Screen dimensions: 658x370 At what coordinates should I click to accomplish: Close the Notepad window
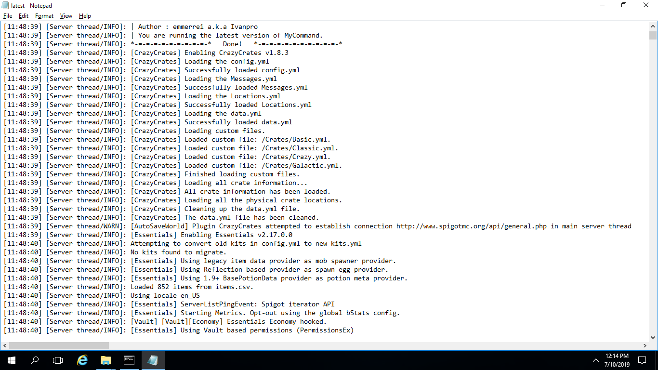point(646,5)
